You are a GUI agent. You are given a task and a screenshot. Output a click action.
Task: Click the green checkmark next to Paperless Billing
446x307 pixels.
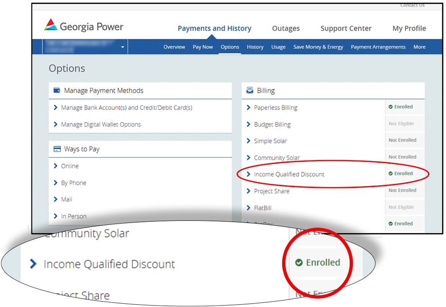tap(391, 107)
